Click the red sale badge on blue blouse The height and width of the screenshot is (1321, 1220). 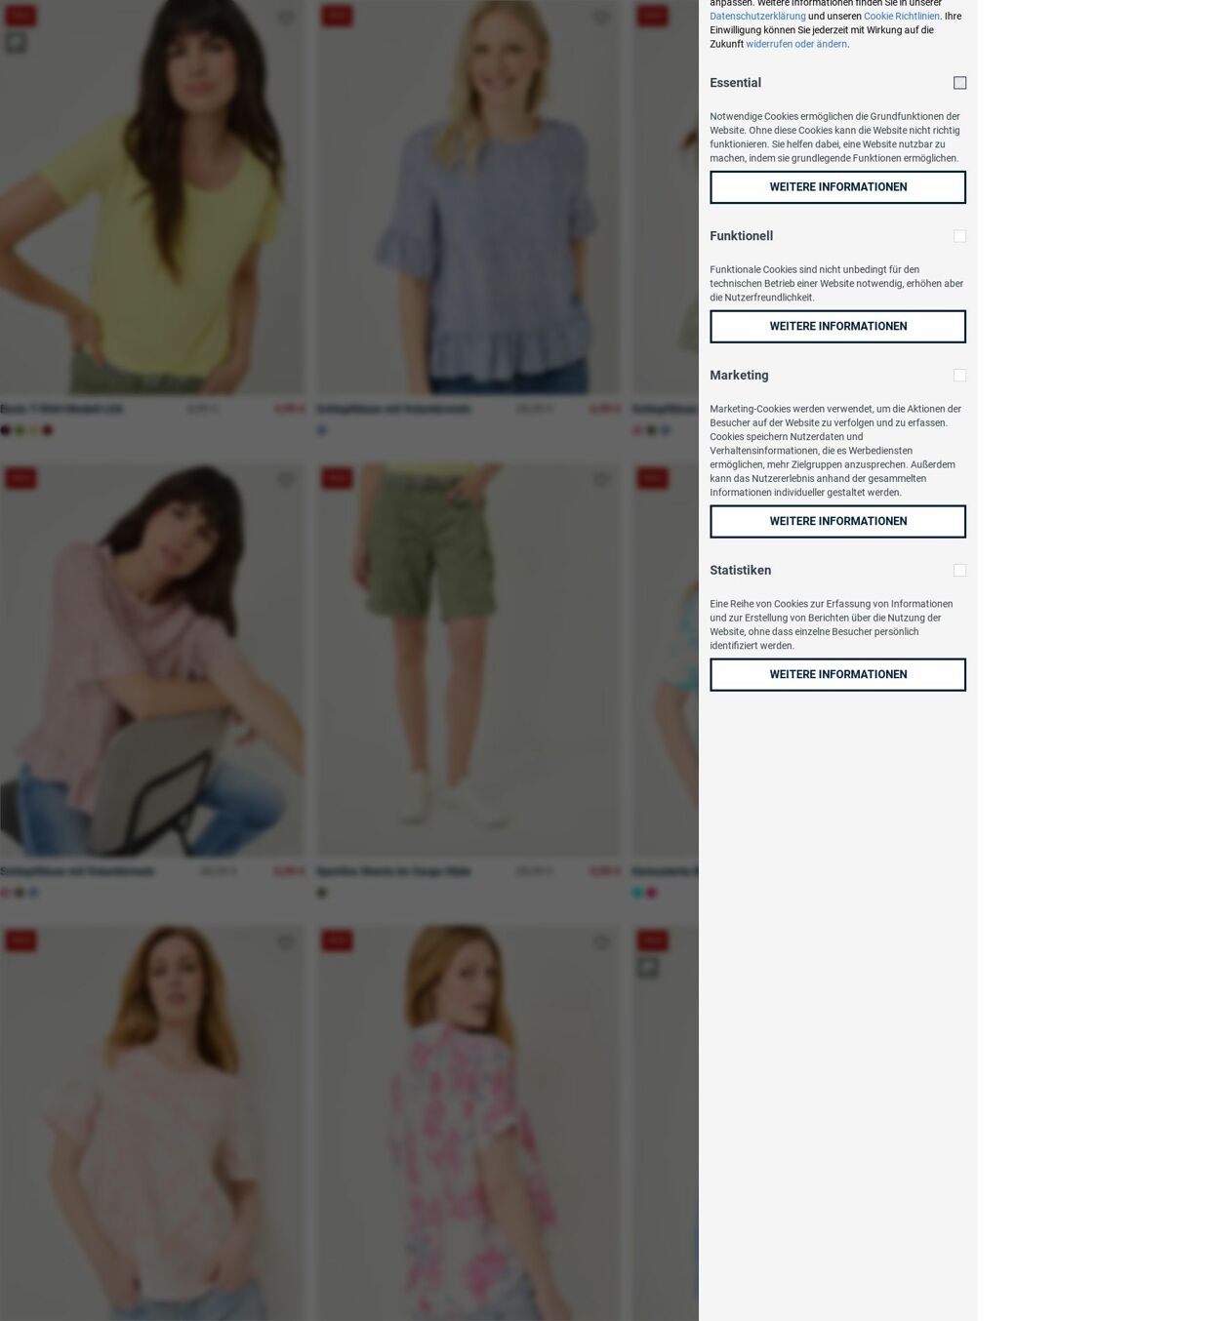[x=337, y=16]
